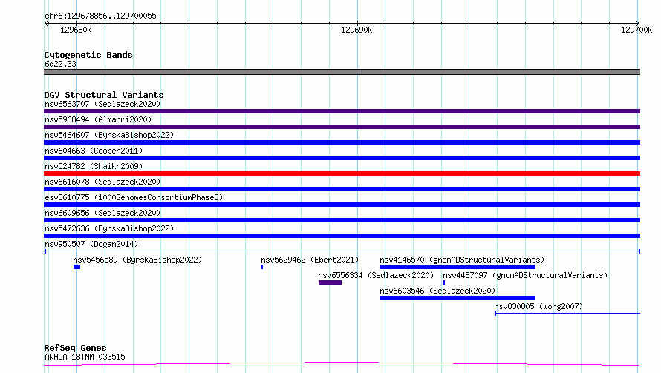Viewport: 661px width, 373px height.
Task: Open variant nsv4487097 (gnomADStructuralVariants) label
Action: click(x=525, y=275)
